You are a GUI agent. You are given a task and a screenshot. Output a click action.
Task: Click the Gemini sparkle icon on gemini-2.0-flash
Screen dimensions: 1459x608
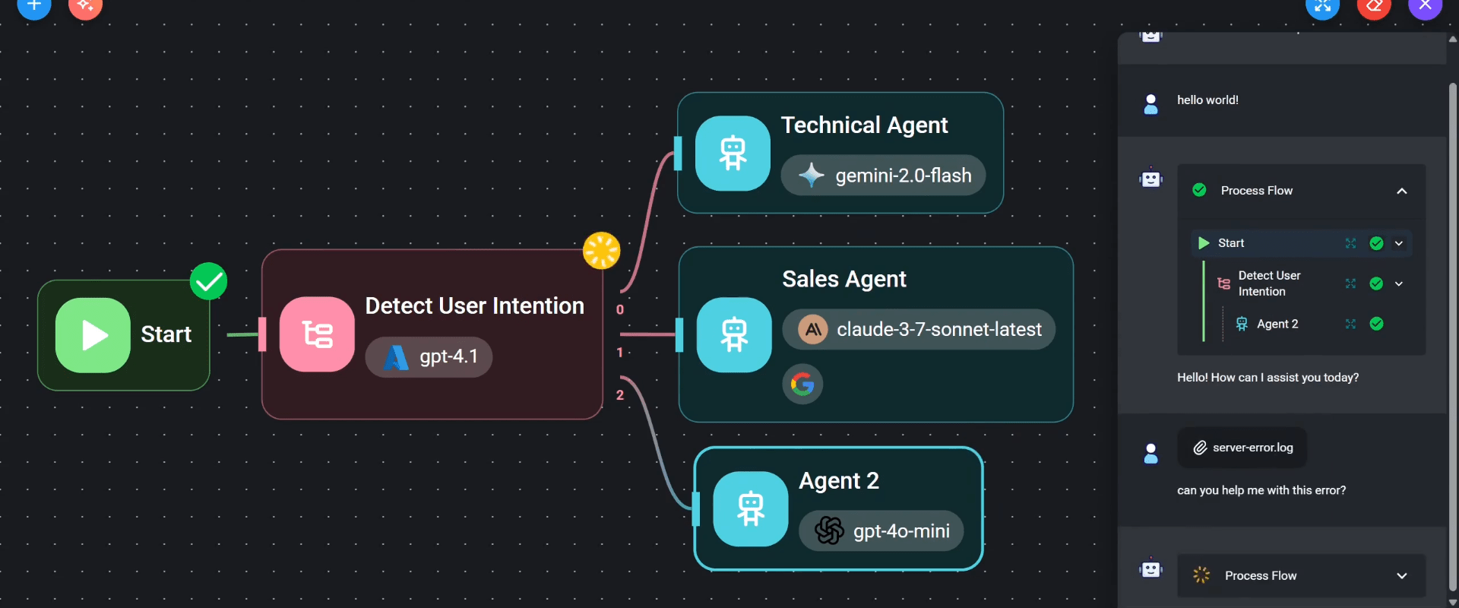812,176
